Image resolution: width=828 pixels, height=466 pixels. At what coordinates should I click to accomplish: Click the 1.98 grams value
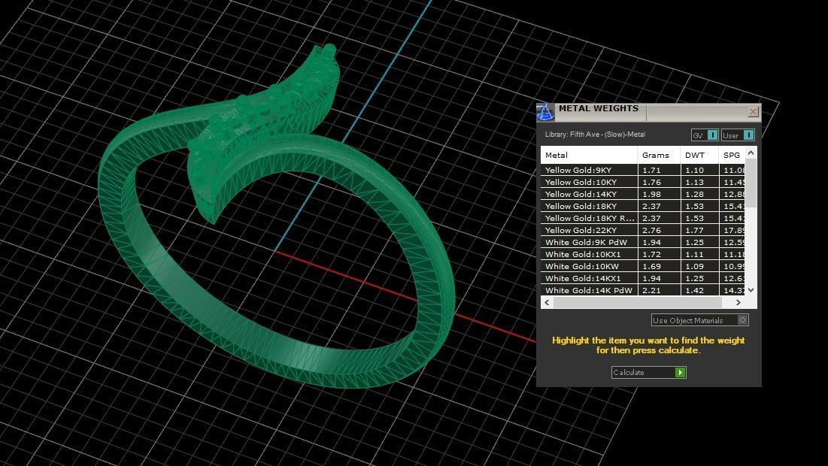pos(651,194)
